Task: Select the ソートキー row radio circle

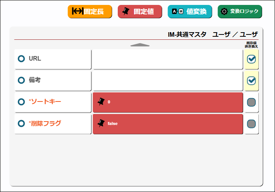Action: (x=21, y=102)
